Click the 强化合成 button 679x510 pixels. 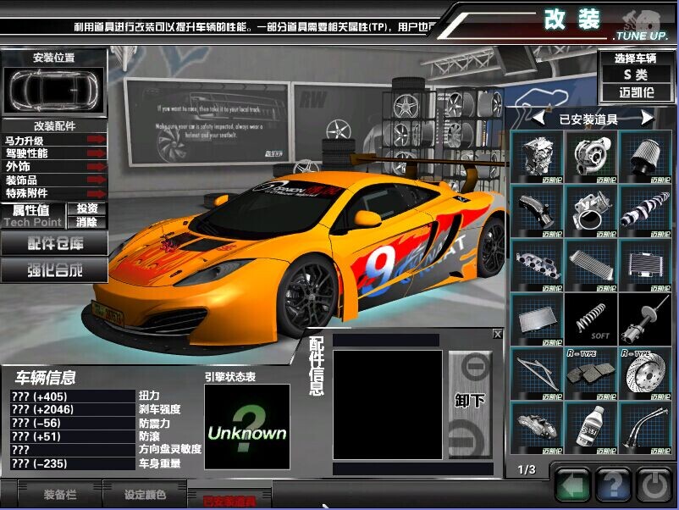(55, 270)
